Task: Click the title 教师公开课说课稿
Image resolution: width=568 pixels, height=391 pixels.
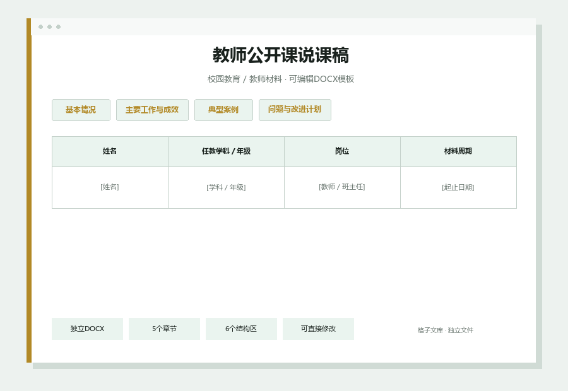Action: point(281,55)
